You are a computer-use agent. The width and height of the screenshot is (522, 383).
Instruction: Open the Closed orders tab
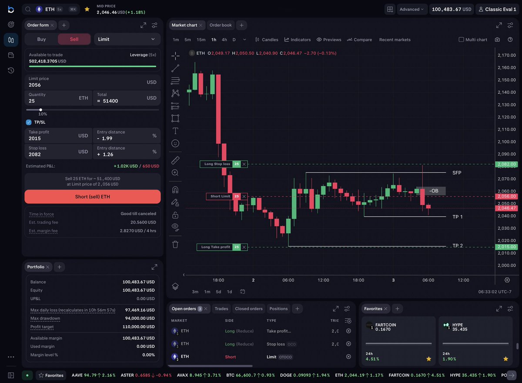249,309
